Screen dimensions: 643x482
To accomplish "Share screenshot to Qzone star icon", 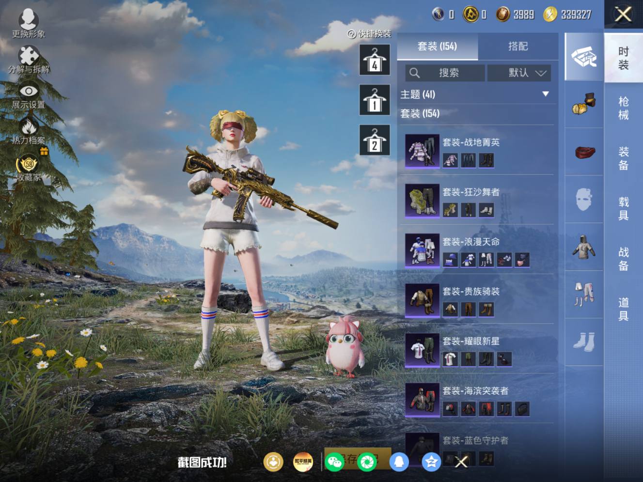I will (x=431, y=462).
